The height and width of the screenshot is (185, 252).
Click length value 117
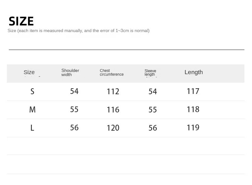pos(193,91)
